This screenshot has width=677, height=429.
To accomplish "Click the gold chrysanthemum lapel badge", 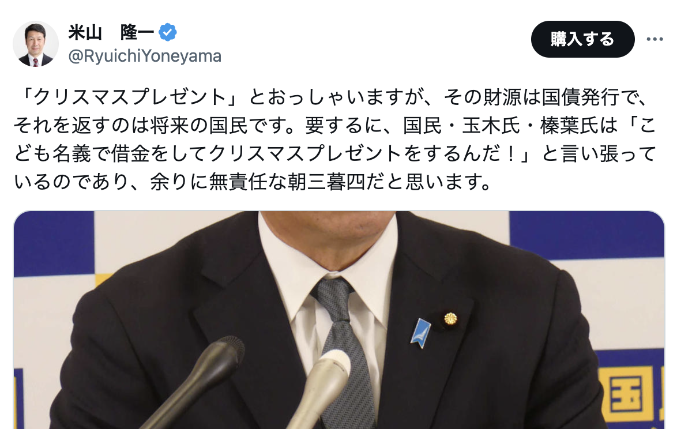I will [450, 318].
